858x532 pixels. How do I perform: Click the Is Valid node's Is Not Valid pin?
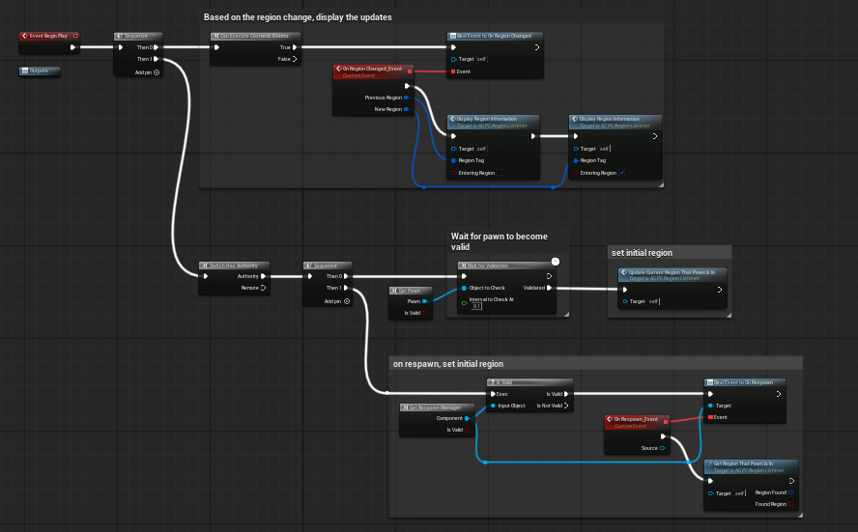[568, 406]
